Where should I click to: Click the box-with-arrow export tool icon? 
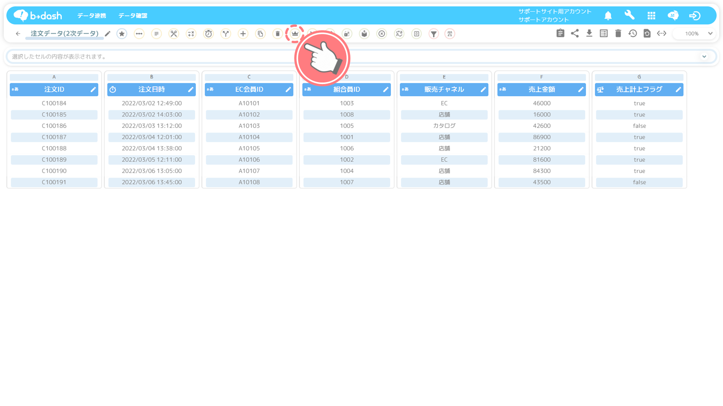pos(364,34)
